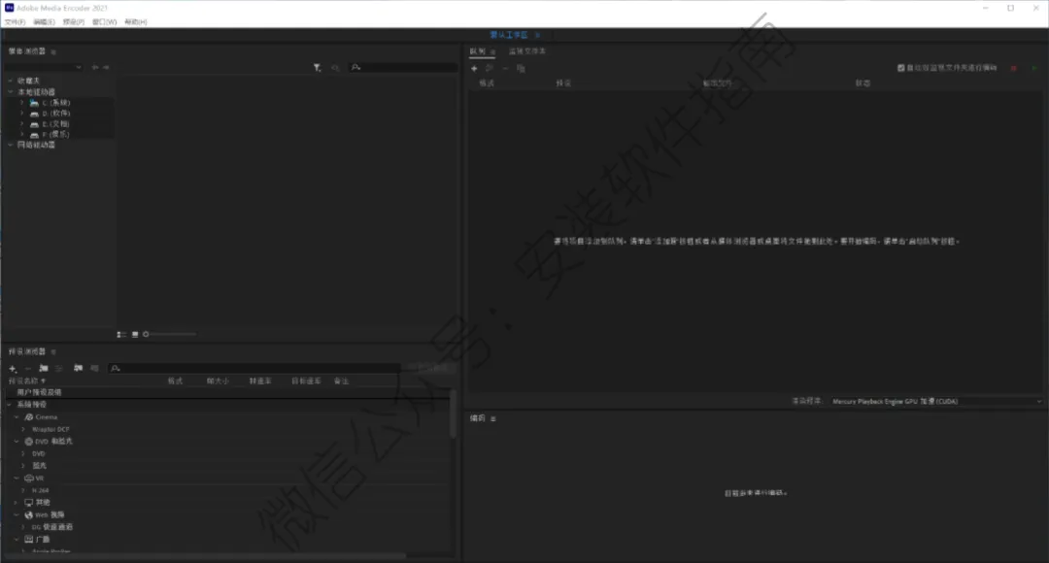Screen dimensions: 1049x563
Task: Open preset settings icon in preset browser
Action: [59, 369]
